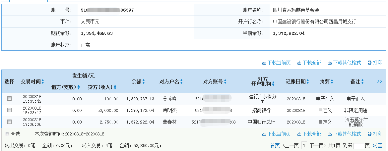Sort by 交易时间 column arrows

43,81
